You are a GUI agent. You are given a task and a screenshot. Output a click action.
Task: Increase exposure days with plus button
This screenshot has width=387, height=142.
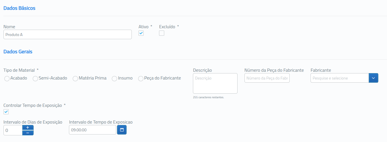pyautogui.click(x=28, y=128)
